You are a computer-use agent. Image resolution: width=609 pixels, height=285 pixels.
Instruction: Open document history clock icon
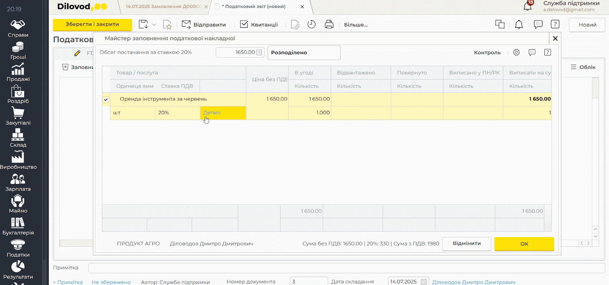[x=311, y=25]
